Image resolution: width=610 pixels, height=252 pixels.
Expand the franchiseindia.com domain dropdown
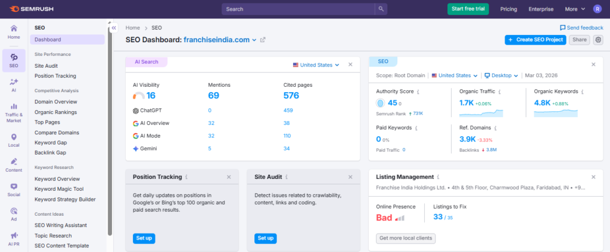coord(254,40)
